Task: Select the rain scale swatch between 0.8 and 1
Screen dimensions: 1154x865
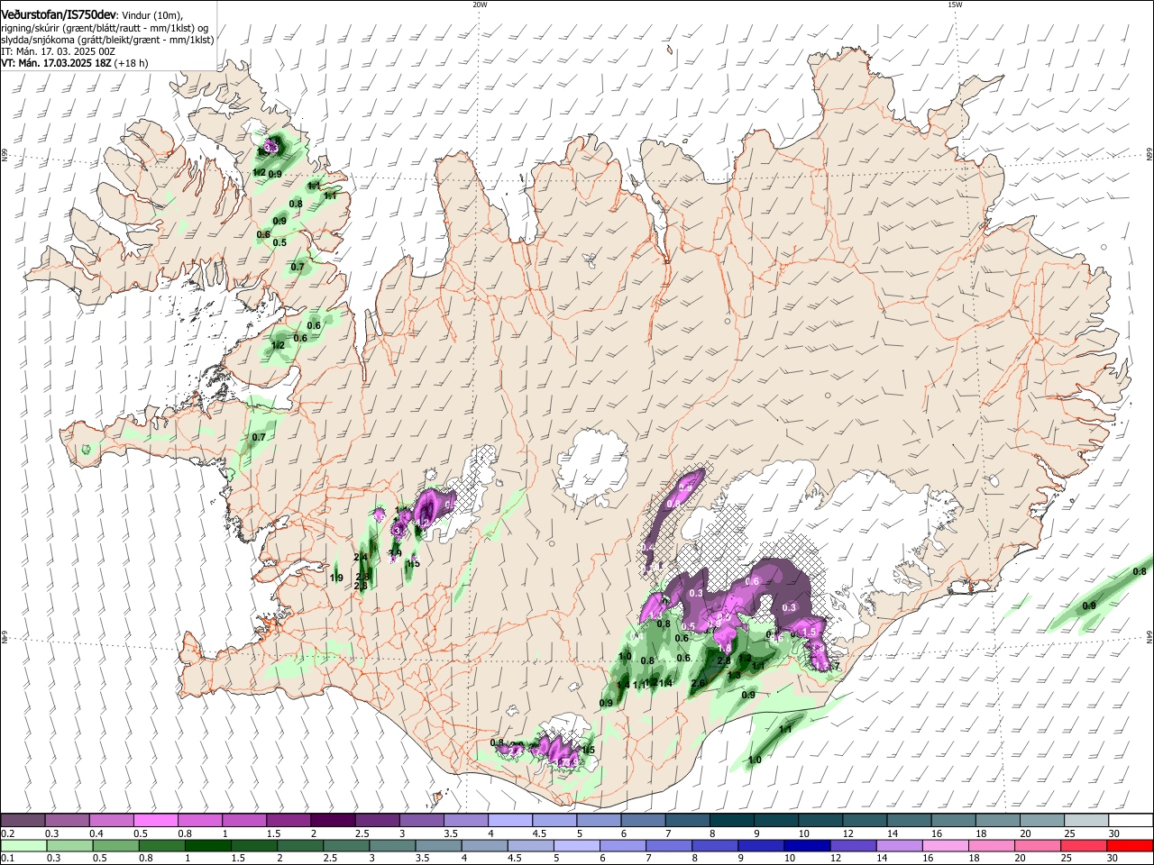Action: (x=162, y=845)
